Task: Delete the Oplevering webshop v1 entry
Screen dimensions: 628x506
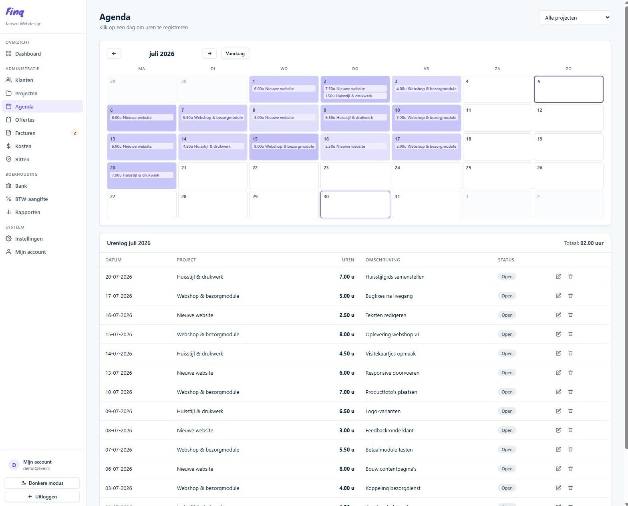Action: [x=570, y=334]
